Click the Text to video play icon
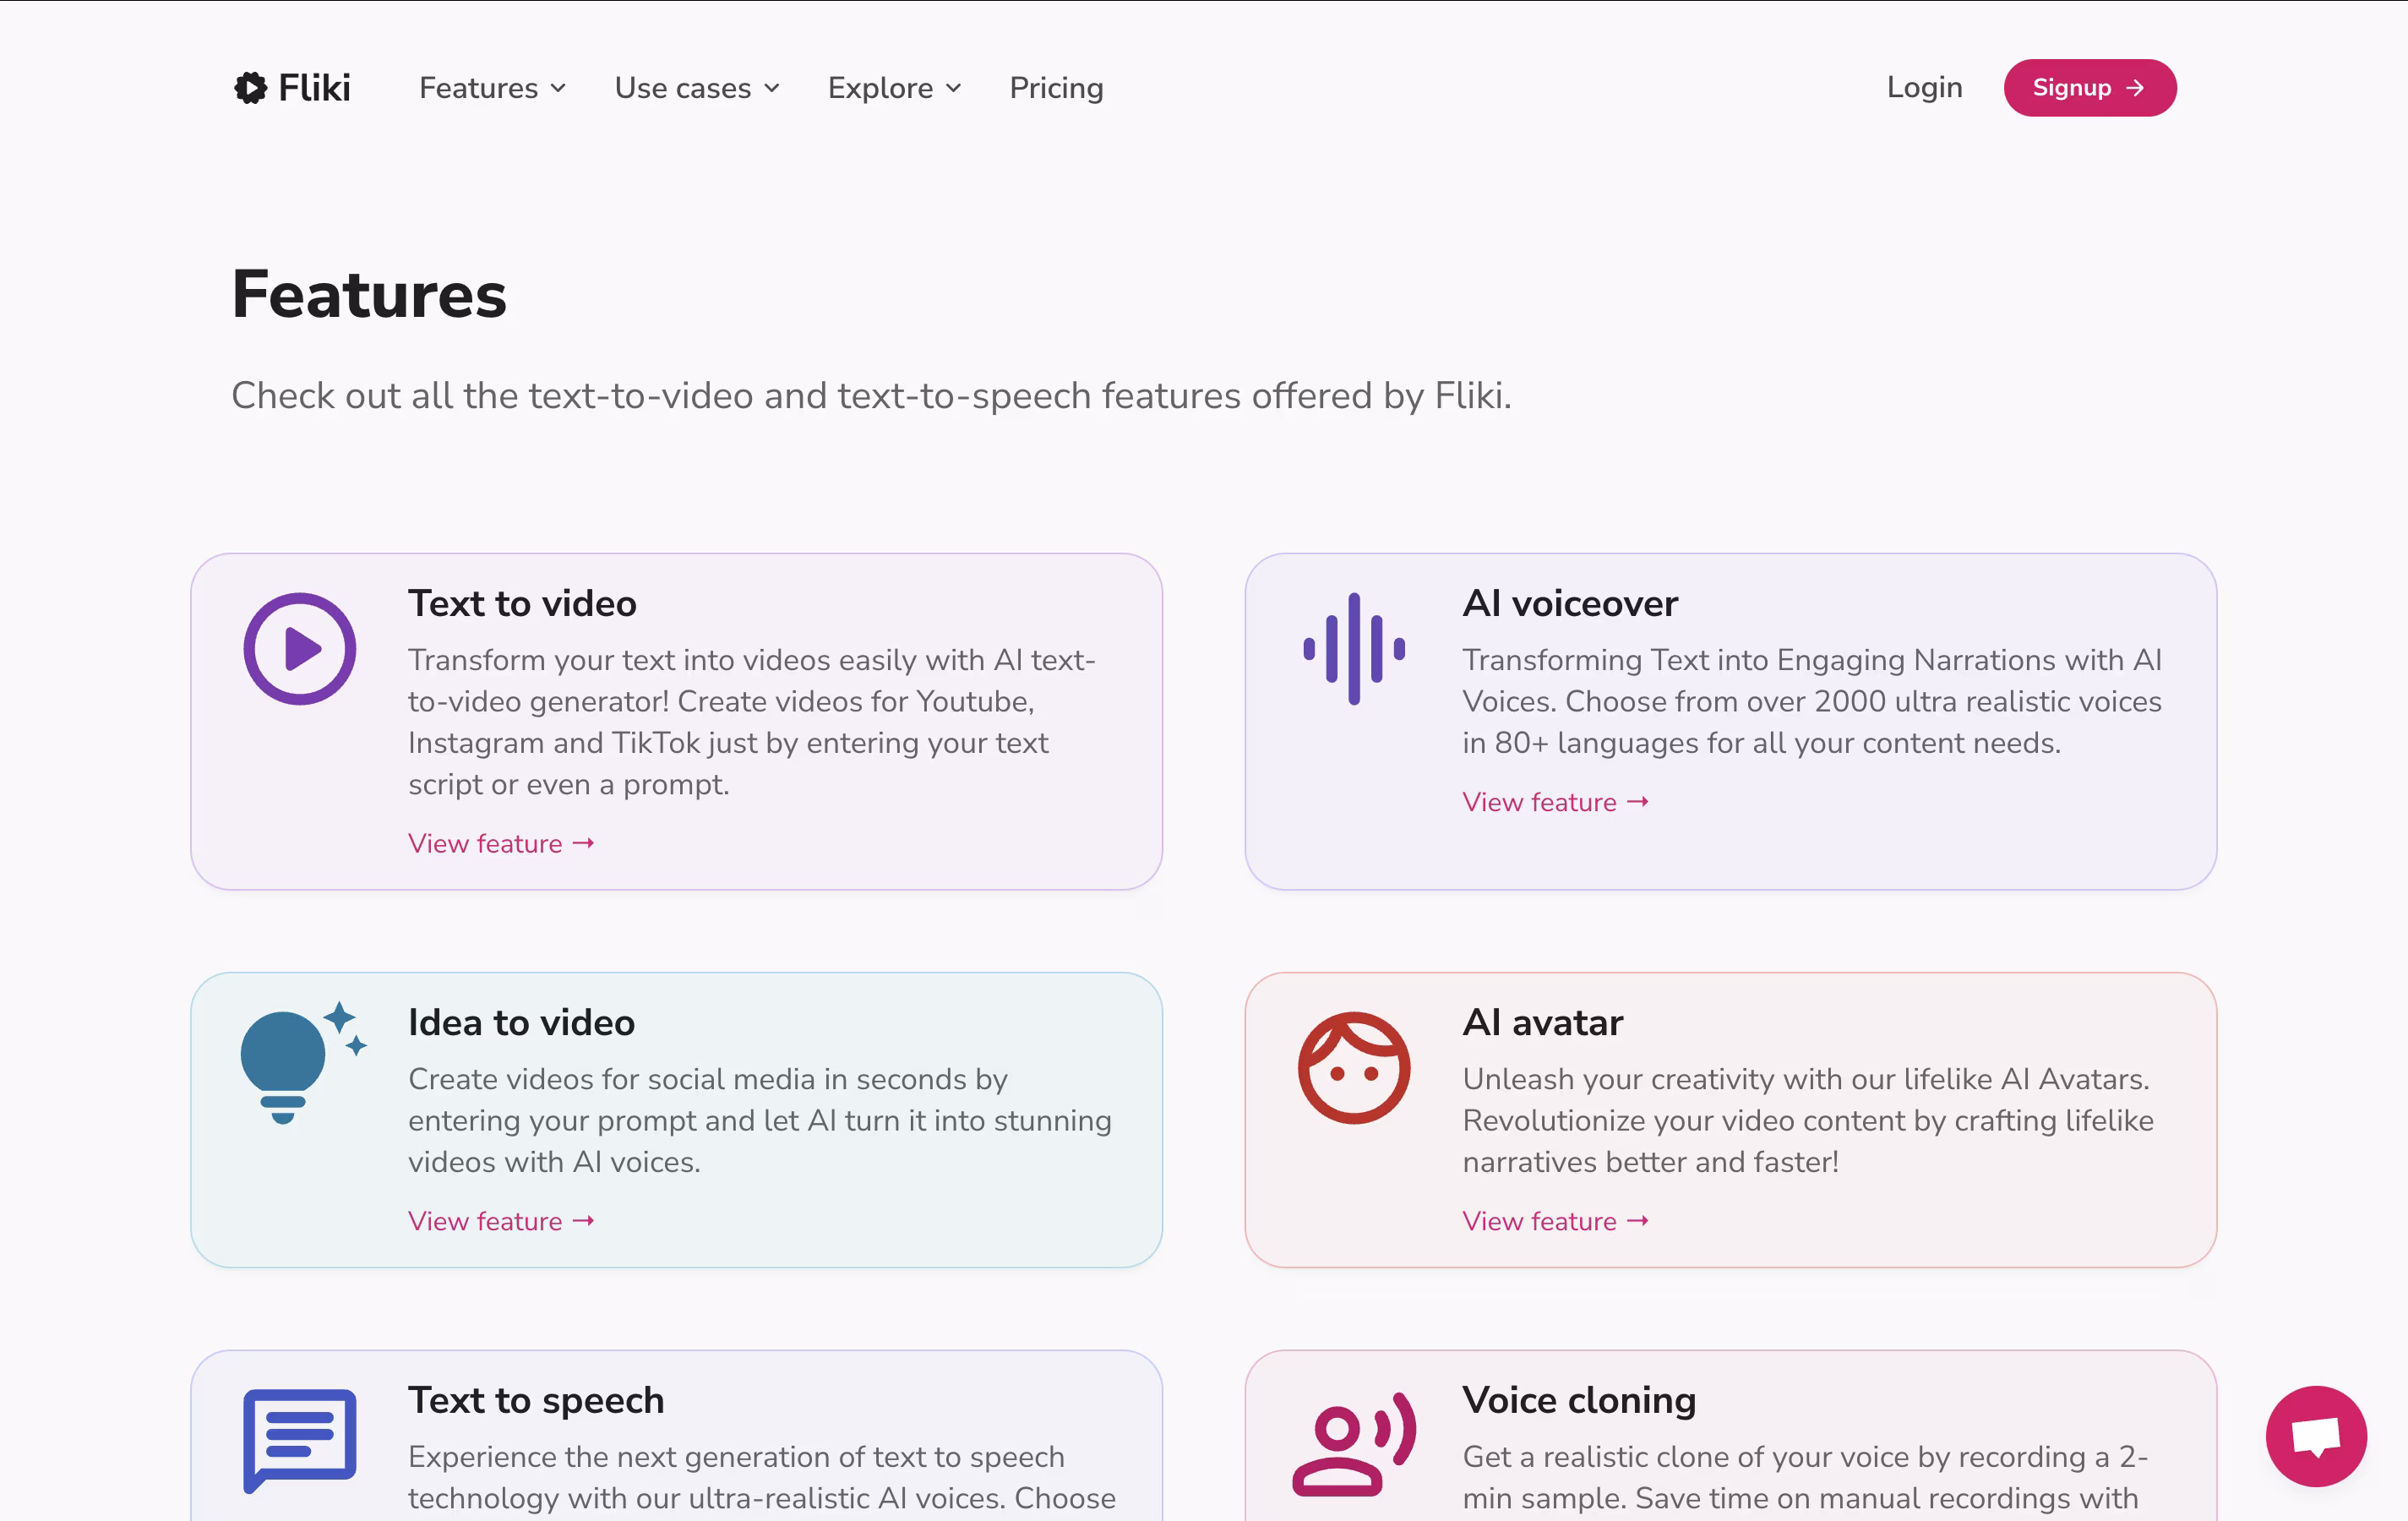The width and height of the screenshot is (2408, 1521). [x=300, y=649]
